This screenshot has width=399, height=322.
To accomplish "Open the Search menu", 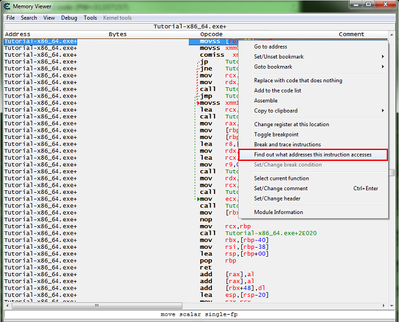I will coord(29,18).
